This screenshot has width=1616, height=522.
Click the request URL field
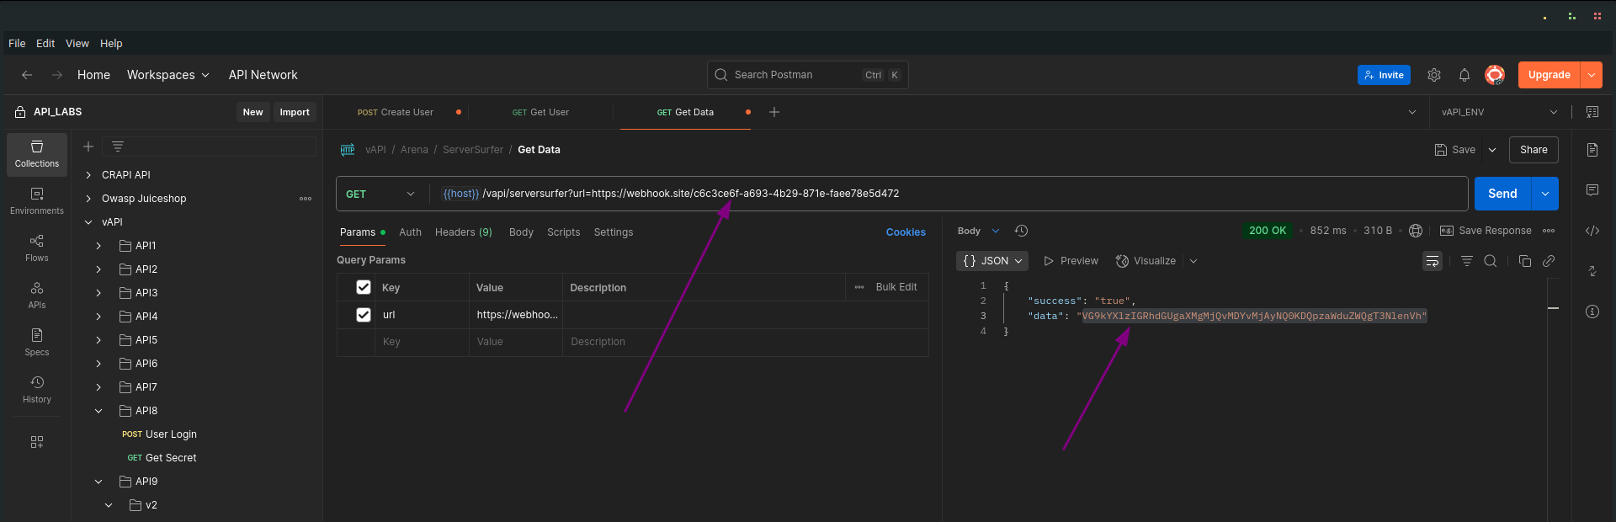click(x=949, y=194)
